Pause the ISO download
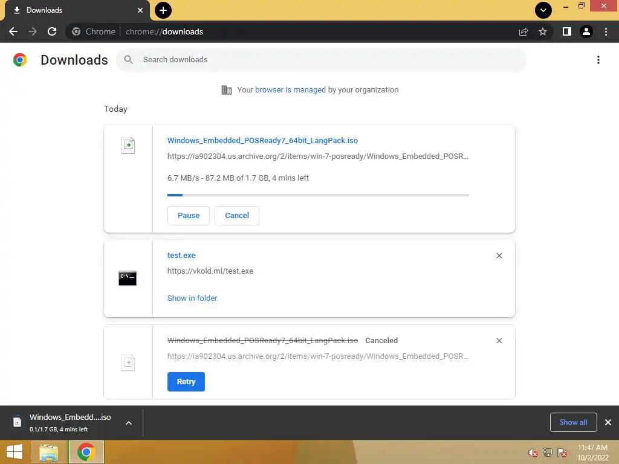 189,216
